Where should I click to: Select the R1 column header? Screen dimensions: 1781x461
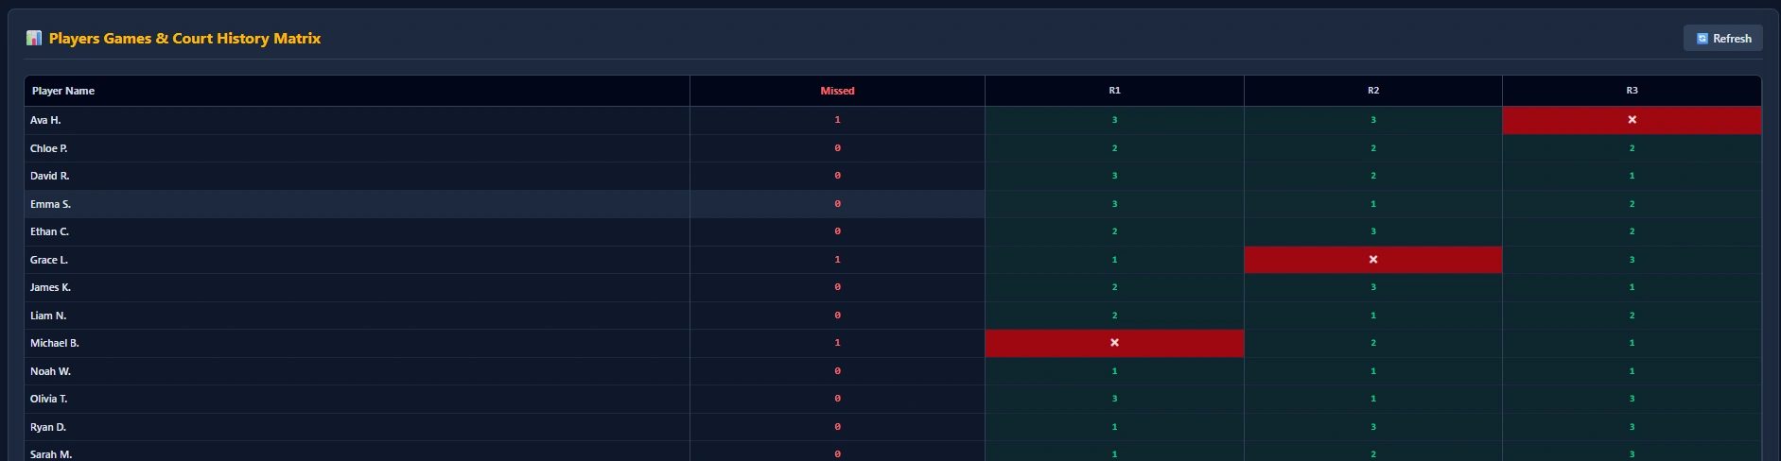tap(1114, 91)
